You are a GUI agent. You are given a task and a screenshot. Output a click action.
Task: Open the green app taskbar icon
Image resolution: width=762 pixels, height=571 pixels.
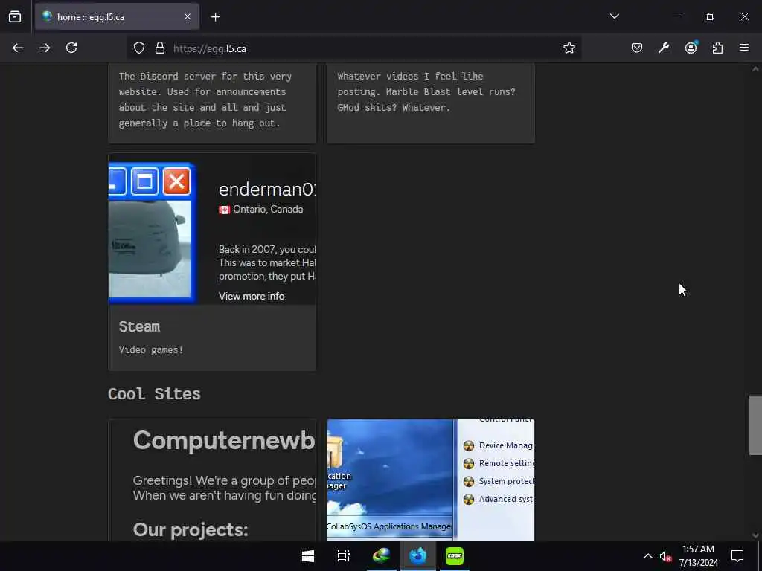pyautogui.click(x=455, y=556)
